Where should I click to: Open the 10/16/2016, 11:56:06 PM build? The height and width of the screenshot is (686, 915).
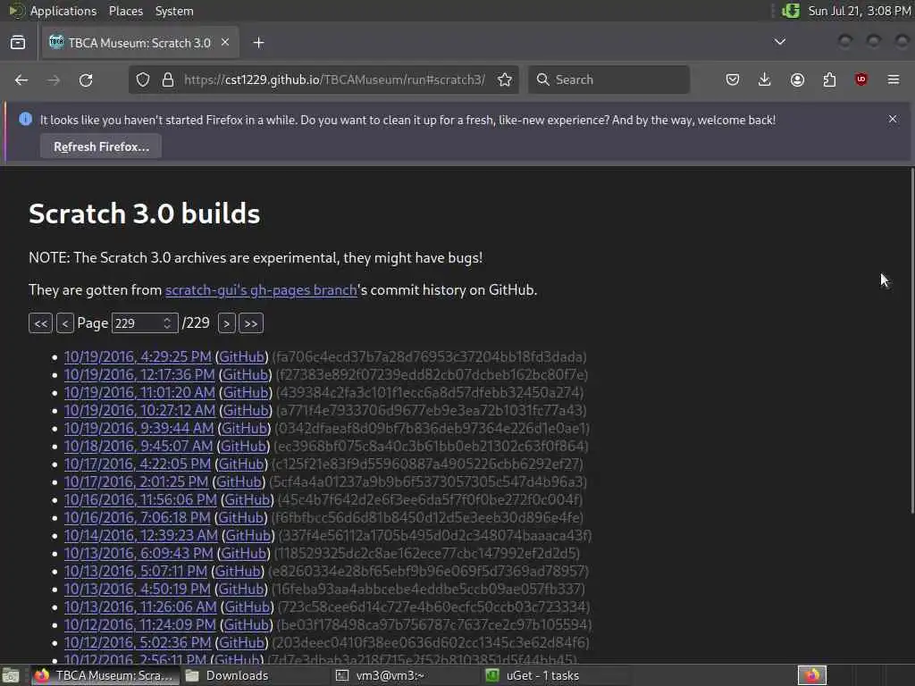pos(140,500)
